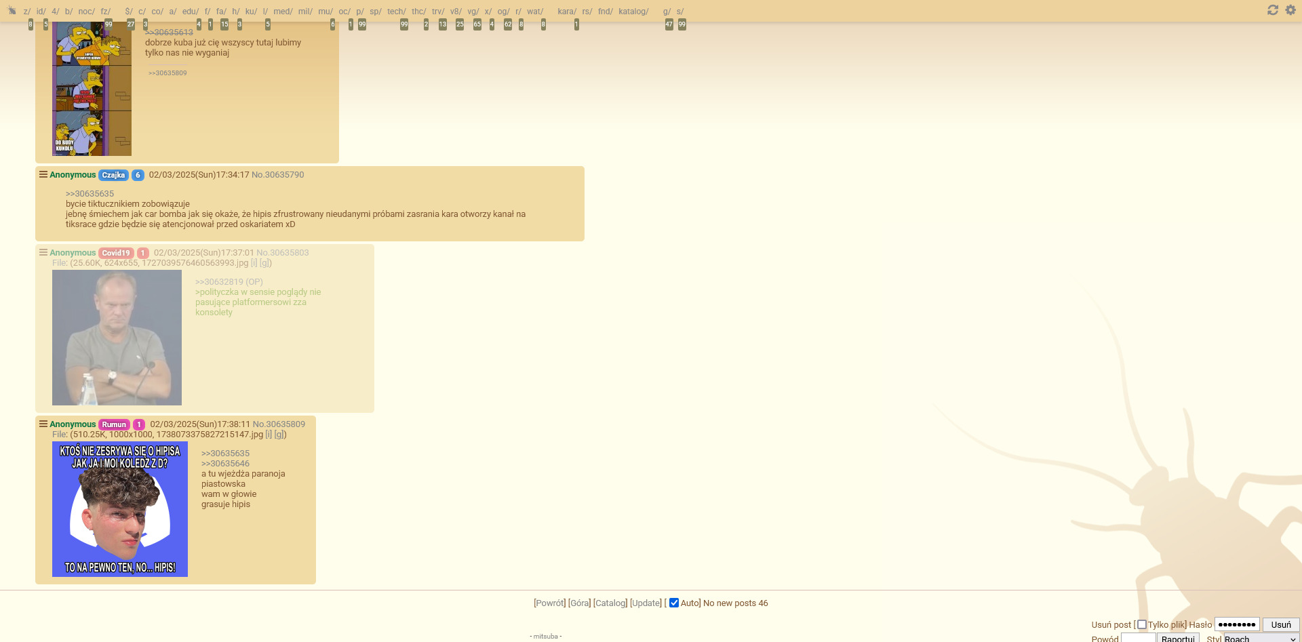Click backlink >>30635809 under the first post

pos(167,73)
